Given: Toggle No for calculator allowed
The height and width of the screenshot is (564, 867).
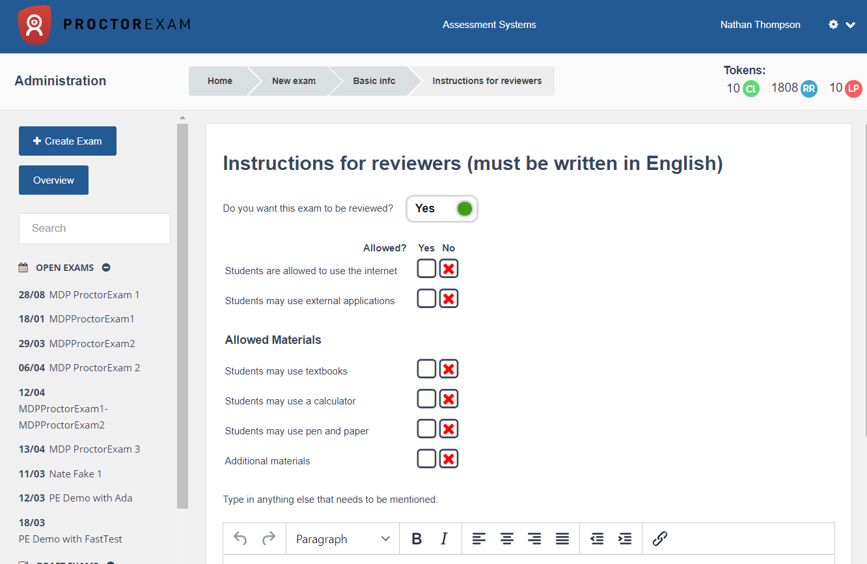Looking at the screenshot, I should click(448, 399).
